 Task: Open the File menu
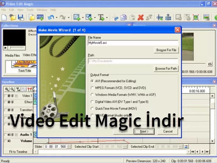tap(4, 10)
